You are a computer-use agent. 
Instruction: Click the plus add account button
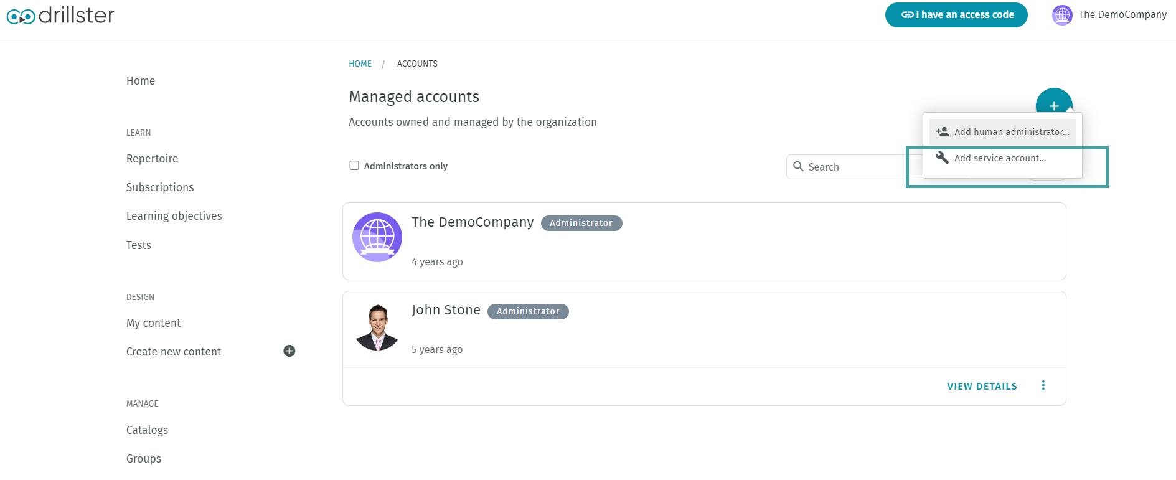(x=1054, y=105)
